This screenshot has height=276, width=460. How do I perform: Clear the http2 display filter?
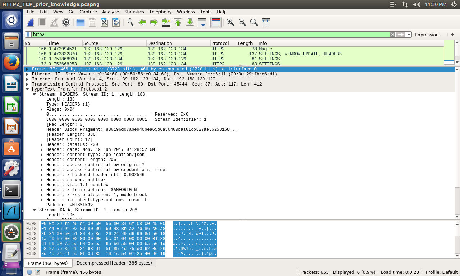click(393, 34)
